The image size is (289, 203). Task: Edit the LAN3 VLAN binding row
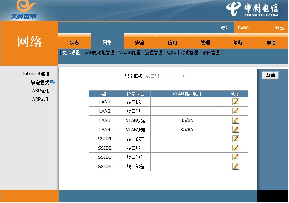coord(235,120)
